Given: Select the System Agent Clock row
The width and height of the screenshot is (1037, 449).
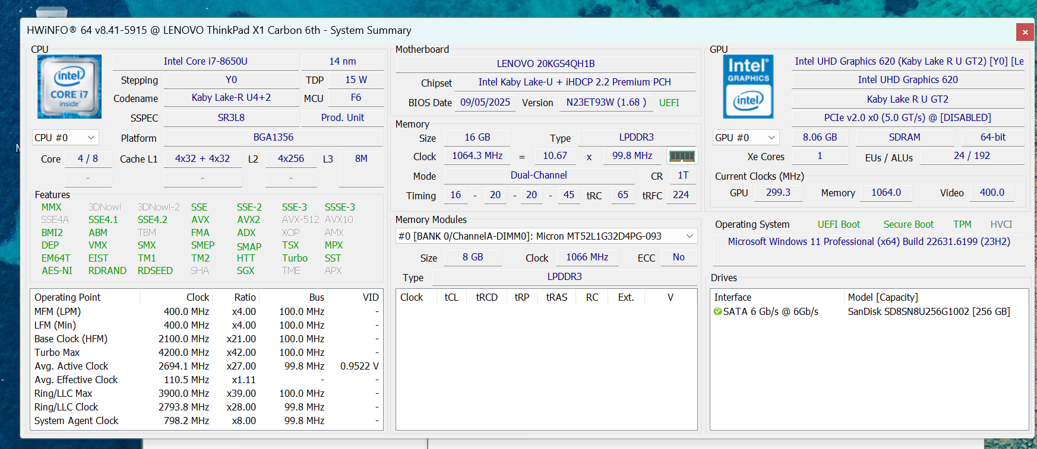Looking at the screenshot, I should (x=207, y=421).
